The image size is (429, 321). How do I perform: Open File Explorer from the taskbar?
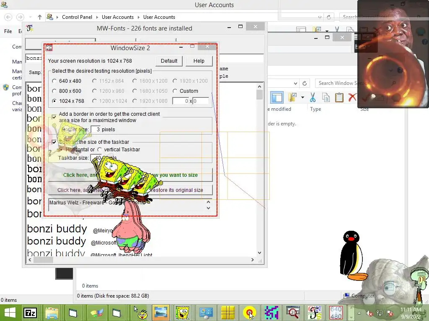click(x=52, y=313)
